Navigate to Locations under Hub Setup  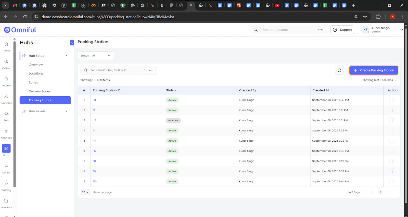[36, 74]
